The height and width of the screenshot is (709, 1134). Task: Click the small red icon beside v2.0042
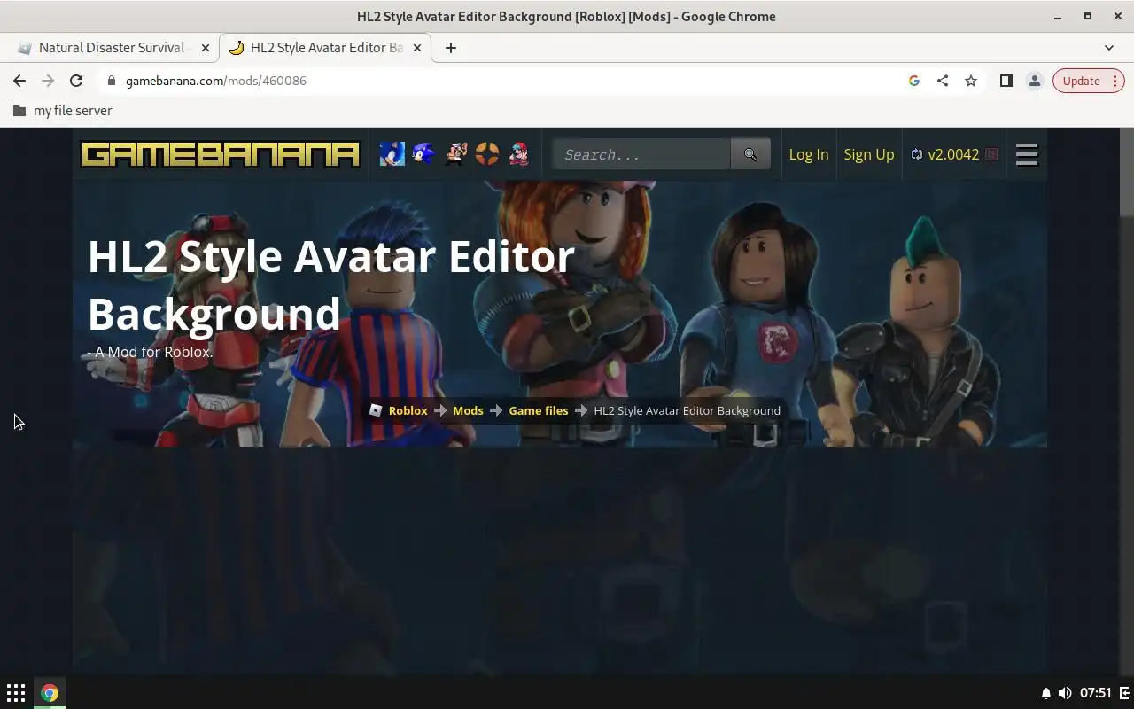tap(991, 154)
